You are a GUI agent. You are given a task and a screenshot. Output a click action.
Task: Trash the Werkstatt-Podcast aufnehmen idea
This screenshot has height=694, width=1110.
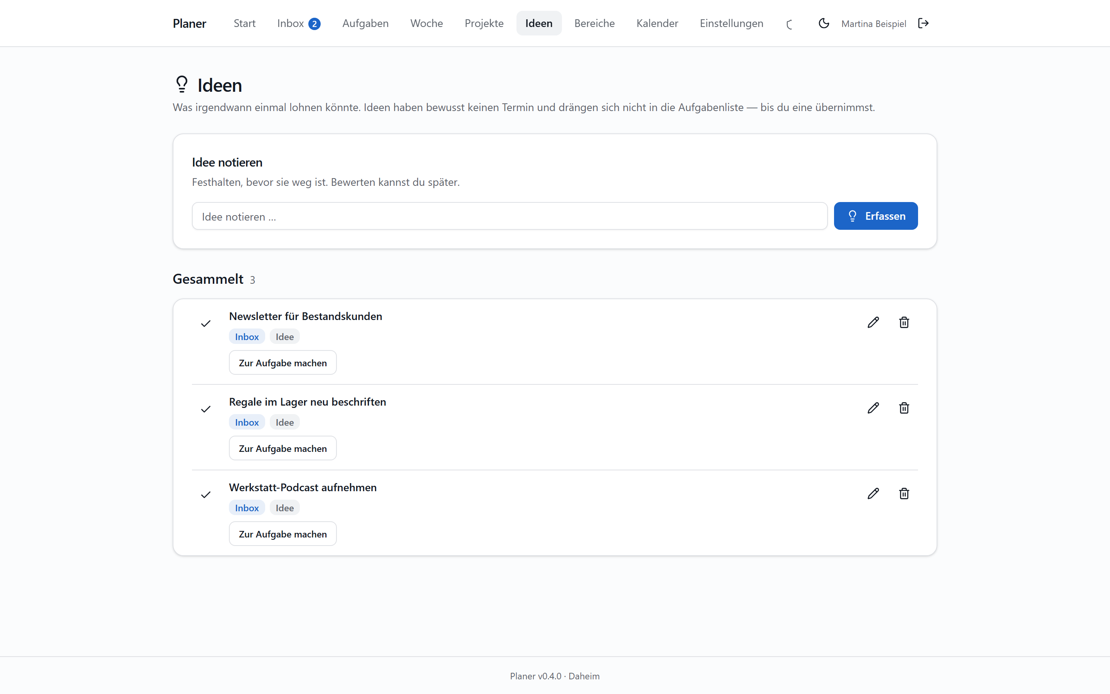pyautogui.click(x=903, y=494)
